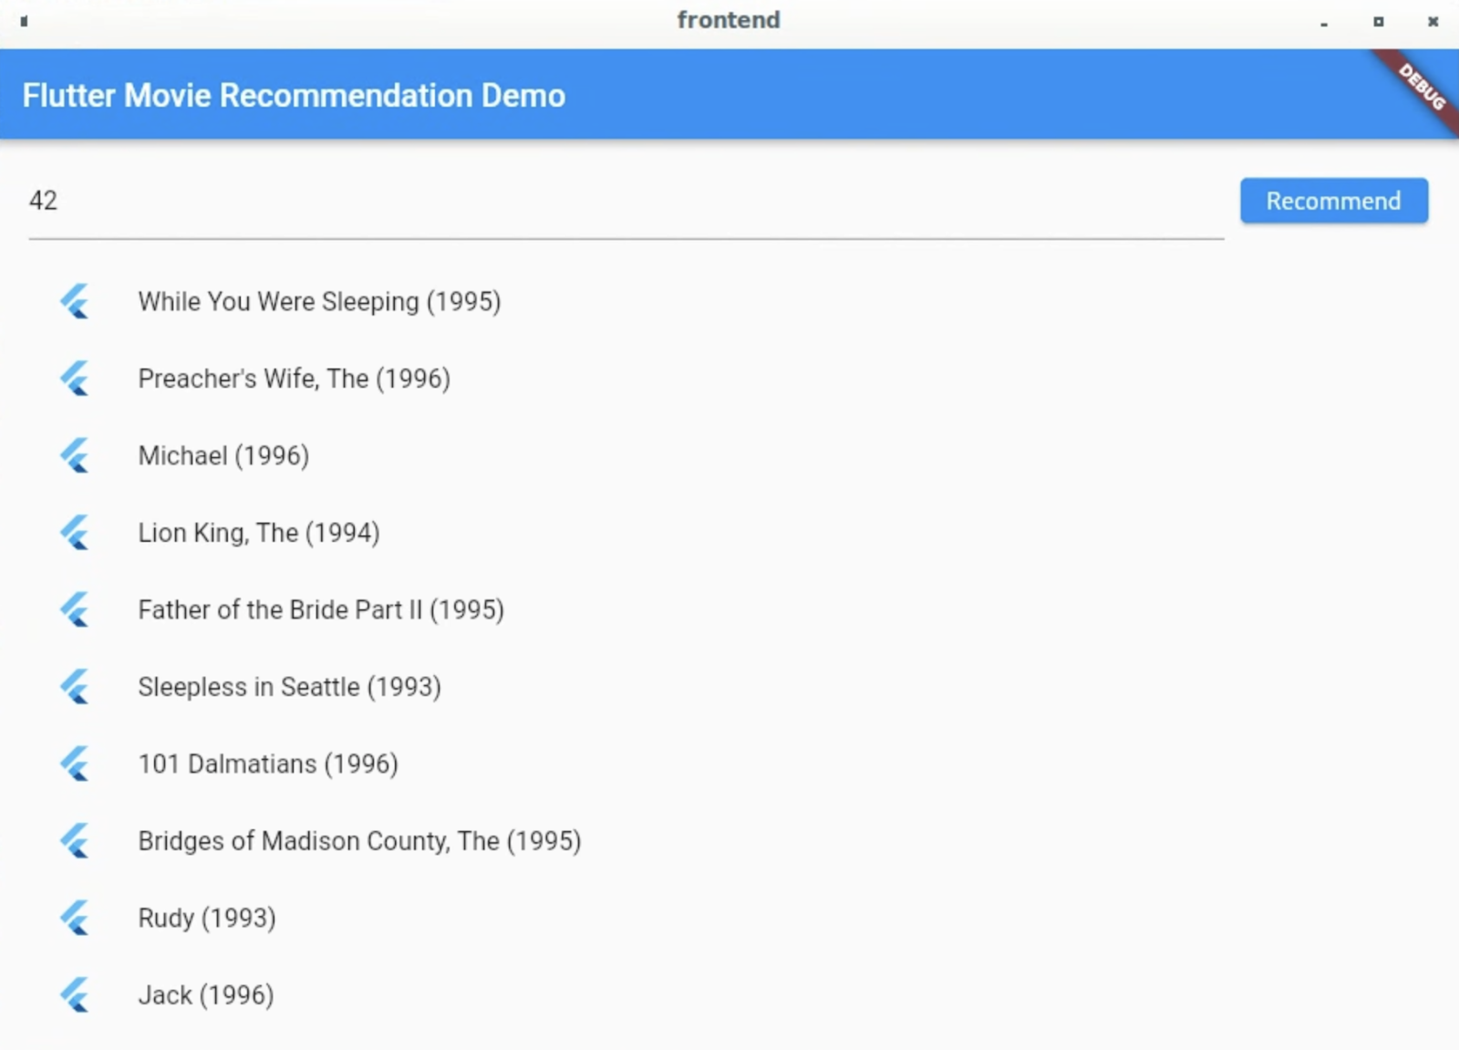Image resolution: width=1459 pixels, height=1050 pixels.
Task: Choose Sleepless in Seattle (1993) title
Action: click(289, 687)
